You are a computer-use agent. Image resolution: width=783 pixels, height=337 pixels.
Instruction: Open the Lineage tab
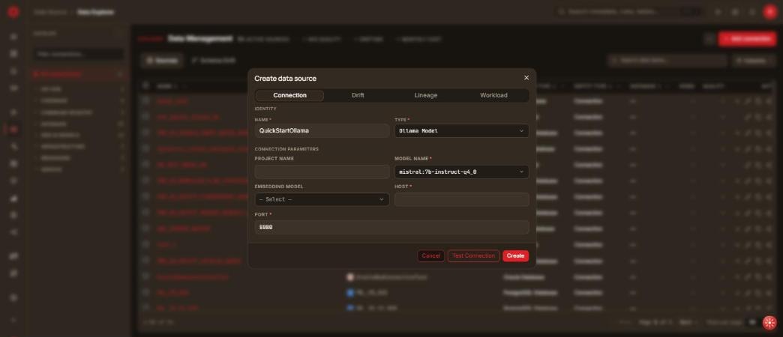(425, 95)
